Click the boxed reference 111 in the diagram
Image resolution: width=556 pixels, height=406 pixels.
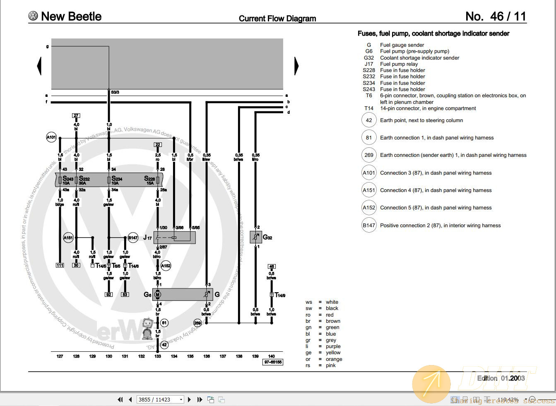pyautogui.click(x=60, y=265)
